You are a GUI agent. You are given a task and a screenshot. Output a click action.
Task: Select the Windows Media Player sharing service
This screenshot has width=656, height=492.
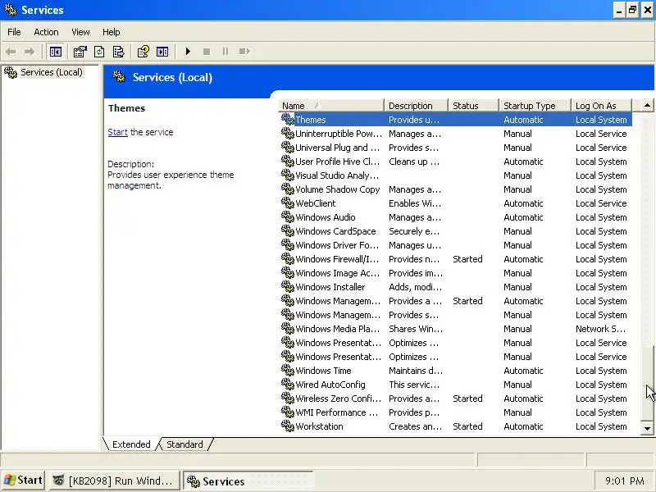coord(456,329)
